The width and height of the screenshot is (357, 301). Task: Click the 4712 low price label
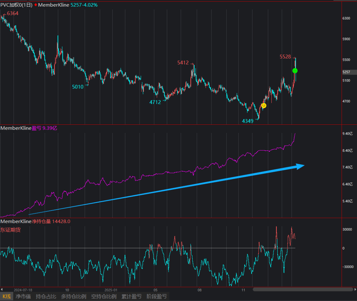click(155, 102)
